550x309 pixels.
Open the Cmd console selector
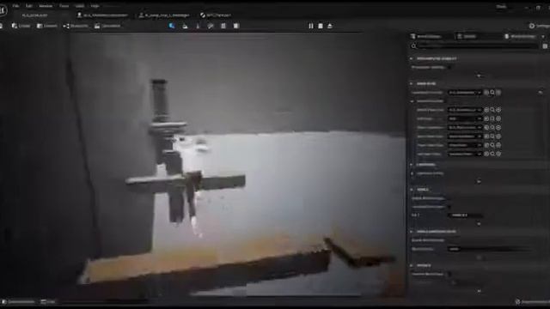pos(48,301)
